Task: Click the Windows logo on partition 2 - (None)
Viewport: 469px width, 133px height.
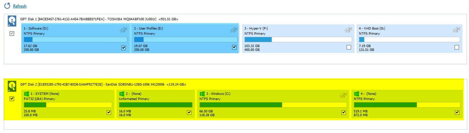Action: (122, 93)
